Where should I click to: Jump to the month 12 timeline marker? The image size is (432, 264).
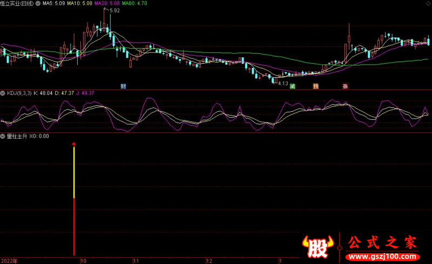click(x=209, y=261)
